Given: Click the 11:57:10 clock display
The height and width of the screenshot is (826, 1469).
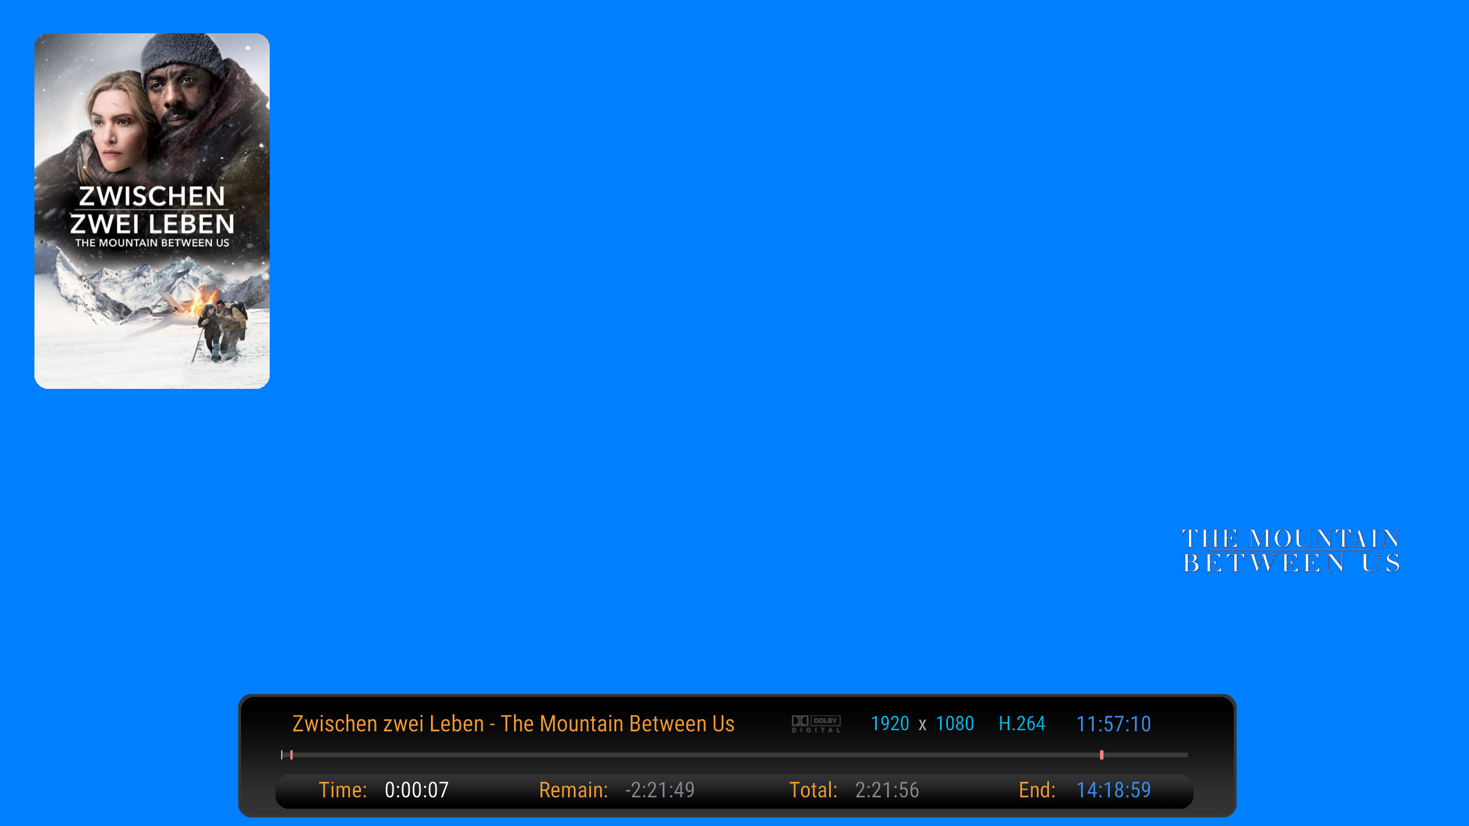Looking at the screenshot, I should [1113, 724].
